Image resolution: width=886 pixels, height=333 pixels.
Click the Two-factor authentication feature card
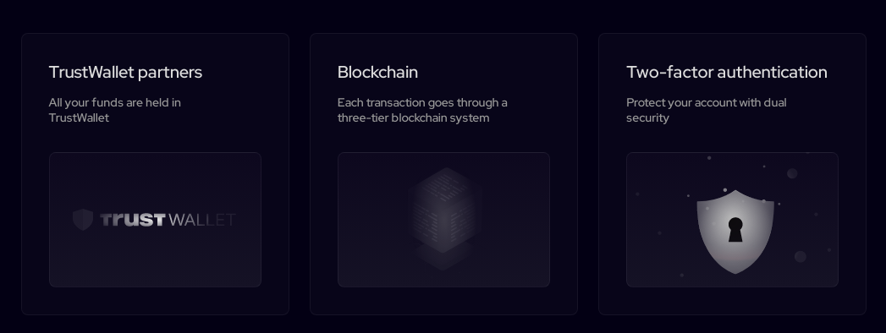pos(732,174)
